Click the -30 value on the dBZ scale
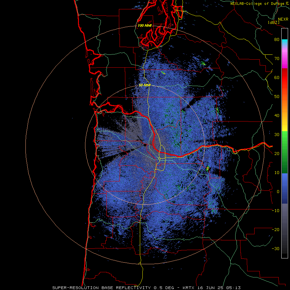This screenshot has height=290, width=290. point(275,249)
